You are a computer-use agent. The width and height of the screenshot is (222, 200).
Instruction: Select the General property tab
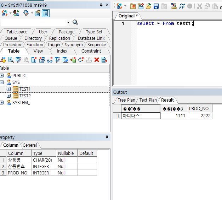coord(30,145)
